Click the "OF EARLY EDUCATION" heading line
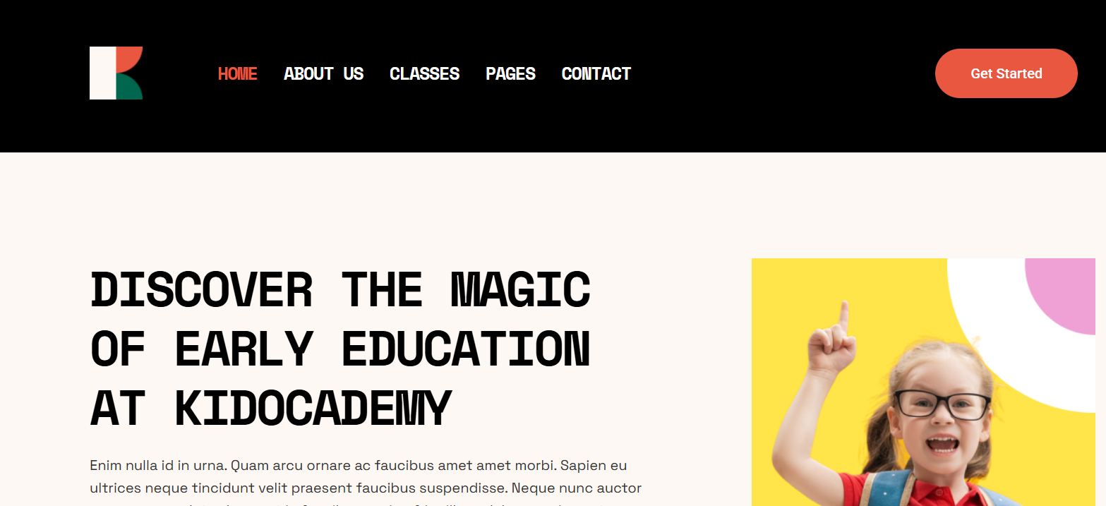The width and height of the screenshot is (1106, 506). (340, 349)
